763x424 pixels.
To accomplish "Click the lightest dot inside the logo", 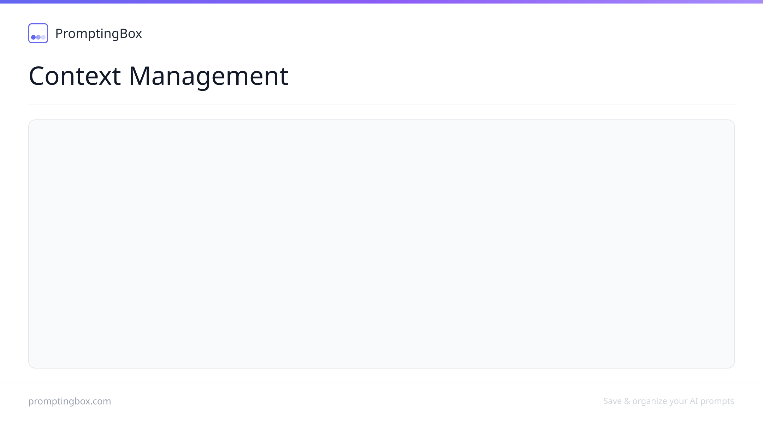I will [x=43, y=37].
